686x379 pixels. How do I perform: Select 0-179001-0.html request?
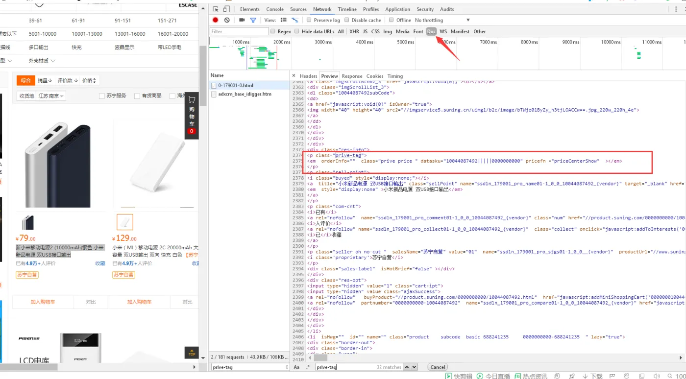250,85
